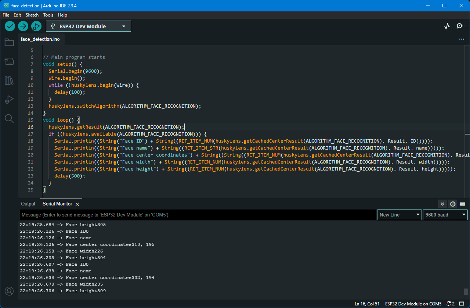
Task: Toggle autoscroll in the Serial Monitor
Action: click(x=442, y=204)
